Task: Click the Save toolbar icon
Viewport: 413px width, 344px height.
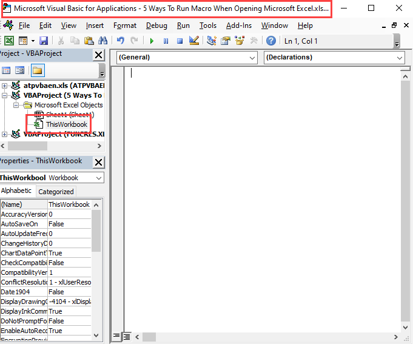Action: [x=44, y=41]
